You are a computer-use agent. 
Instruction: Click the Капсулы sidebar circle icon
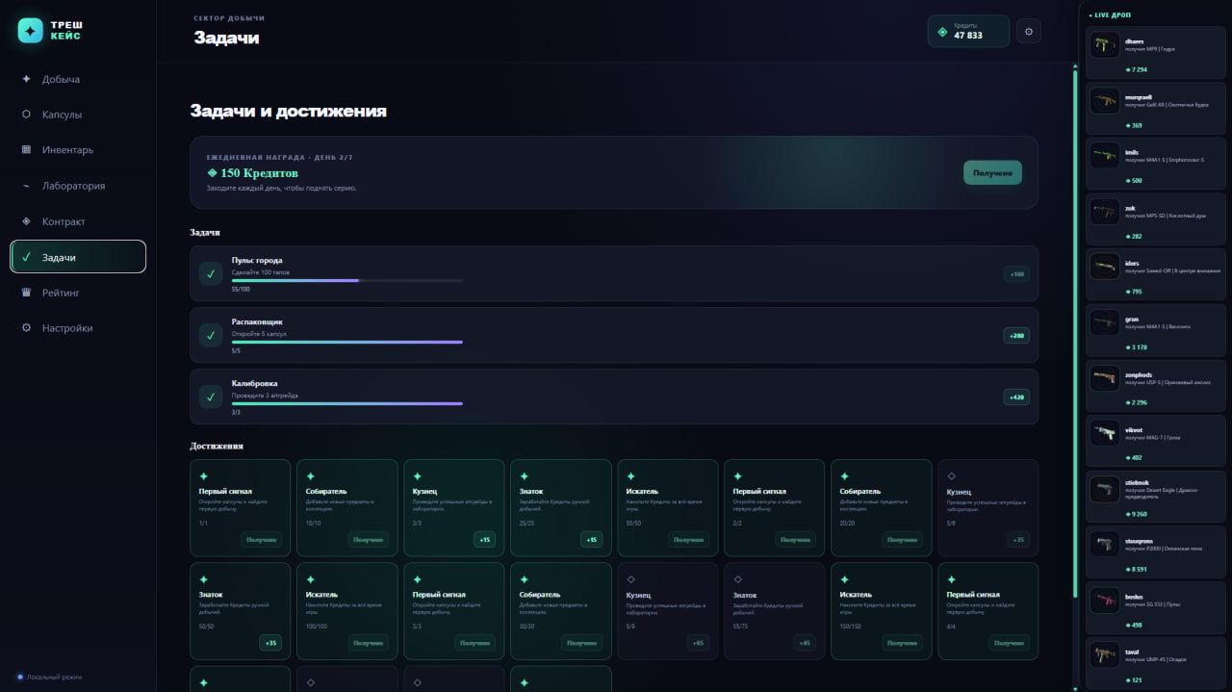pyautogui.click(x=26, y=115)
